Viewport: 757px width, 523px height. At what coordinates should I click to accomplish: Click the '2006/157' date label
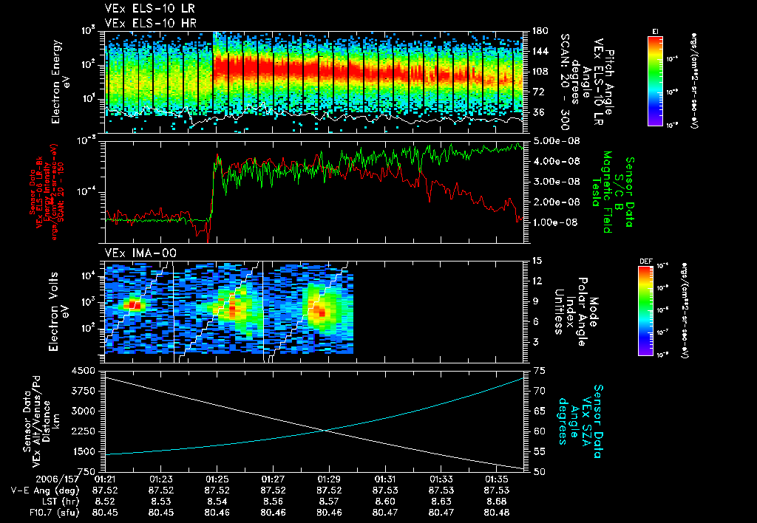point(57,479)
